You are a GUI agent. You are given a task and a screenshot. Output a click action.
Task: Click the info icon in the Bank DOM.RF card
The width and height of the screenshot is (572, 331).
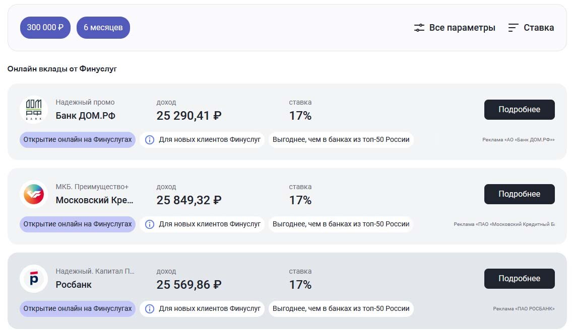click(149, 140)
